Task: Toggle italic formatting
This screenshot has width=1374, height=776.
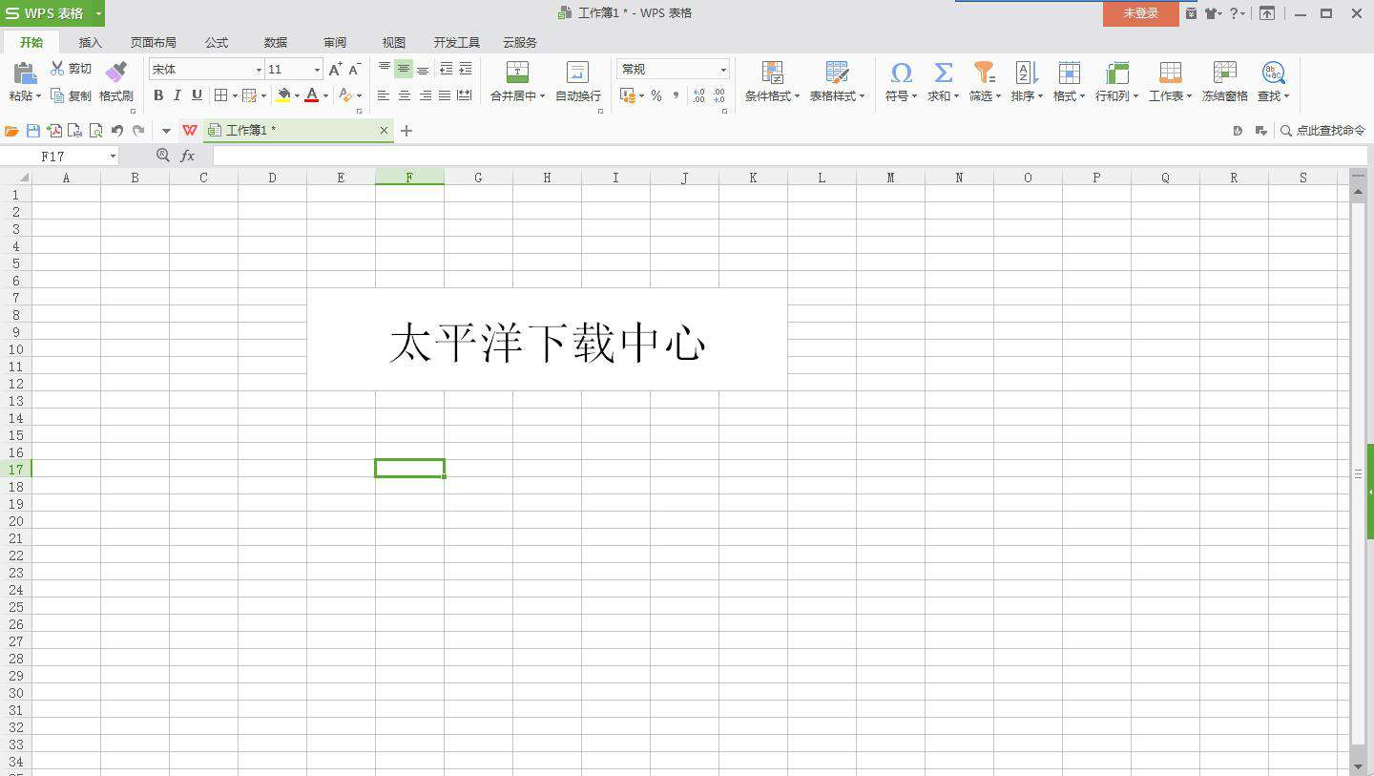Action: pos(177,95)
